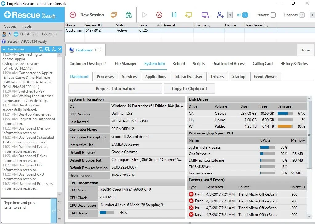Image resolution: width=315 pixels, height=224 pixels.
Task: Invite a technician with the person-plus toolbar icon
Action: click(220, 15)
